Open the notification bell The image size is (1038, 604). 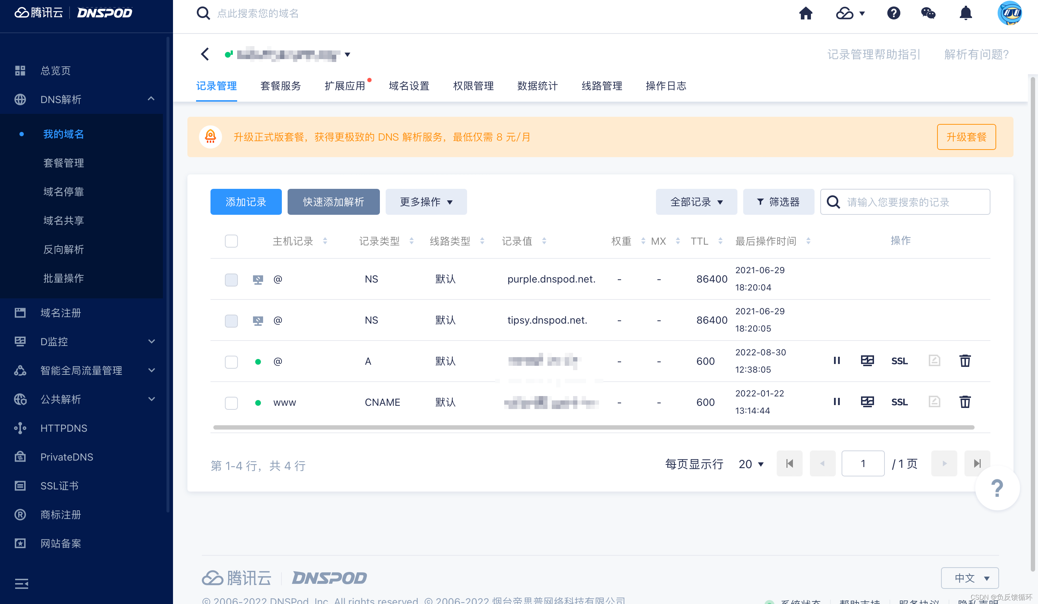point(966,13)
